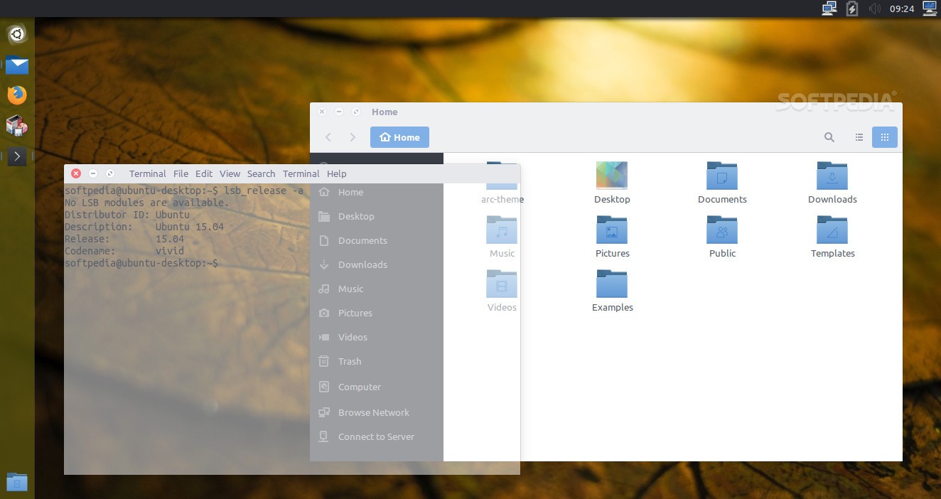941x499 pixels.
Task: Select Browse Network in the sidebar
Action: [x=373, y=412]
